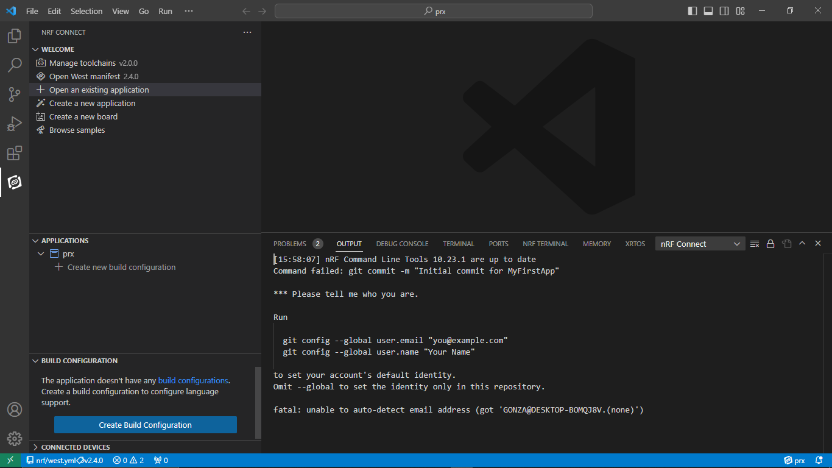Toggle the primary side bar layout icon
The width and height of the screenshot is (832, 468).
pyautogui.click(x=693, y=11)
